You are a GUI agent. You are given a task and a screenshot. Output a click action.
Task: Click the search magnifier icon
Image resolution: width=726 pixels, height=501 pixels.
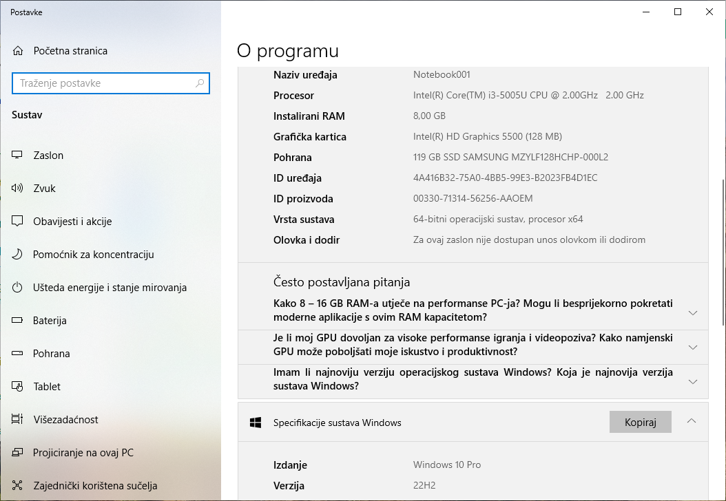pos(200,83)
